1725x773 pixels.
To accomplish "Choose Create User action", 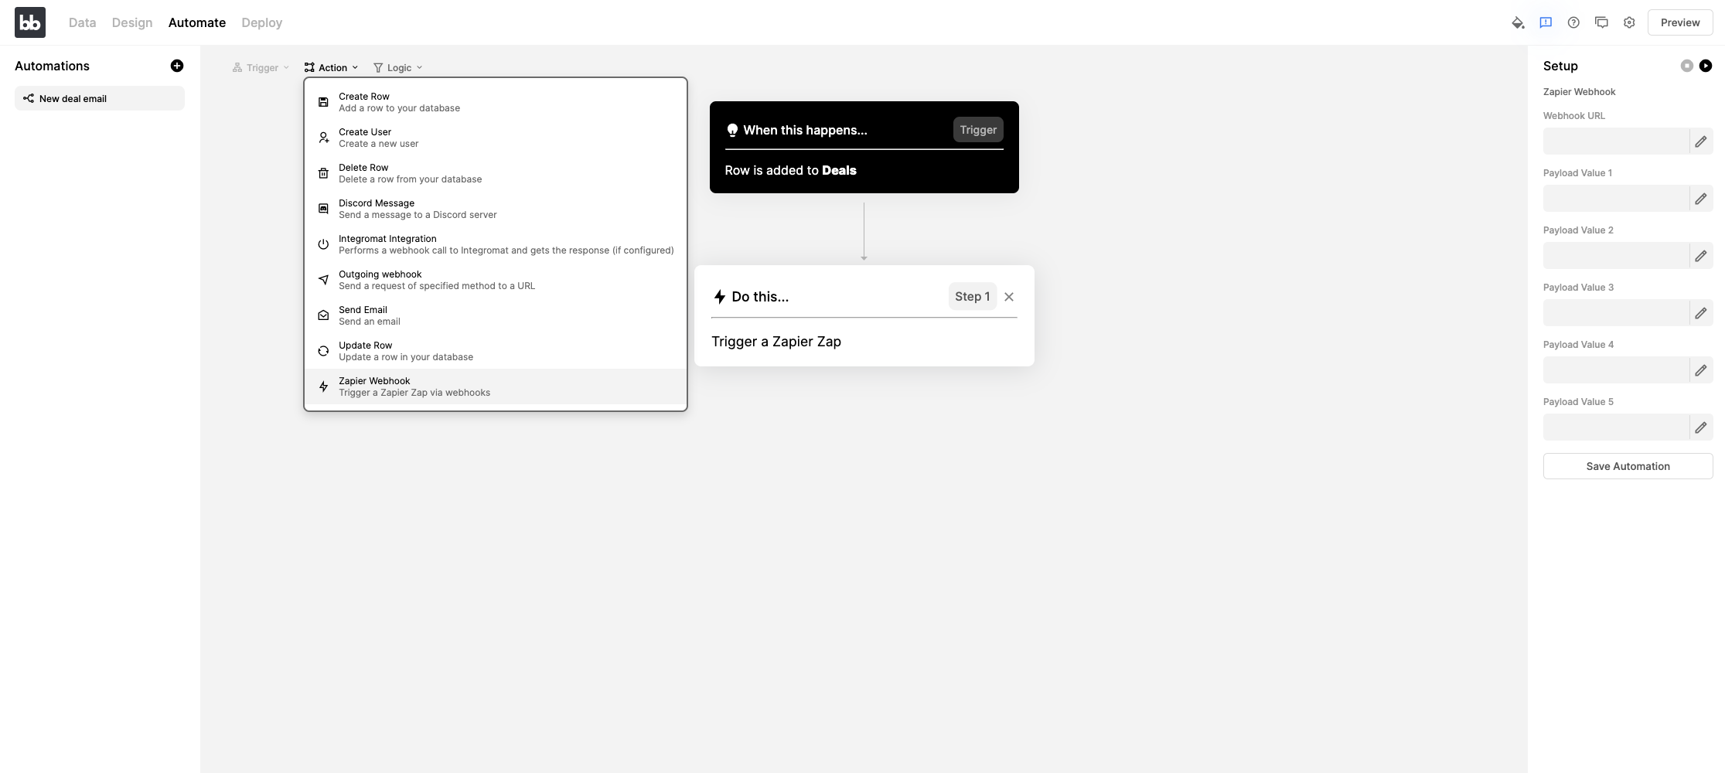I will pos(496,138).
